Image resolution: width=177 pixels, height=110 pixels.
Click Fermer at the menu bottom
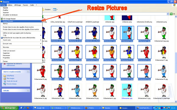(x=21, y=61)
